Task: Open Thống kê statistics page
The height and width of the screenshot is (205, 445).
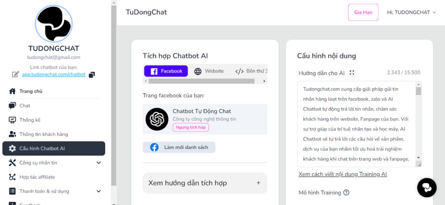Action: (x=53, y=120)
